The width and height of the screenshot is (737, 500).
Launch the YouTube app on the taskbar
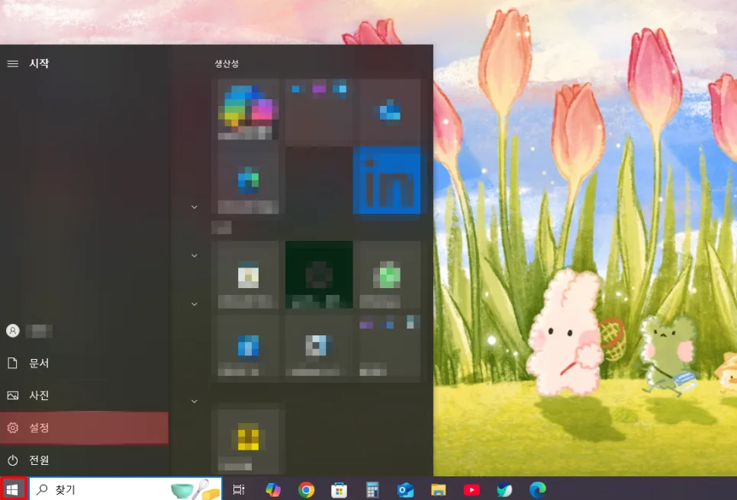coord(471,489)
